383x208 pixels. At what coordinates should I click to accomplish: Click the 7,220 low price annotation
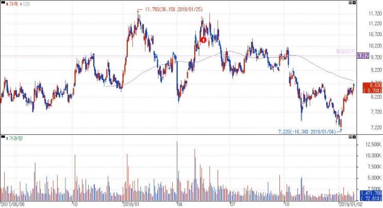307,132
